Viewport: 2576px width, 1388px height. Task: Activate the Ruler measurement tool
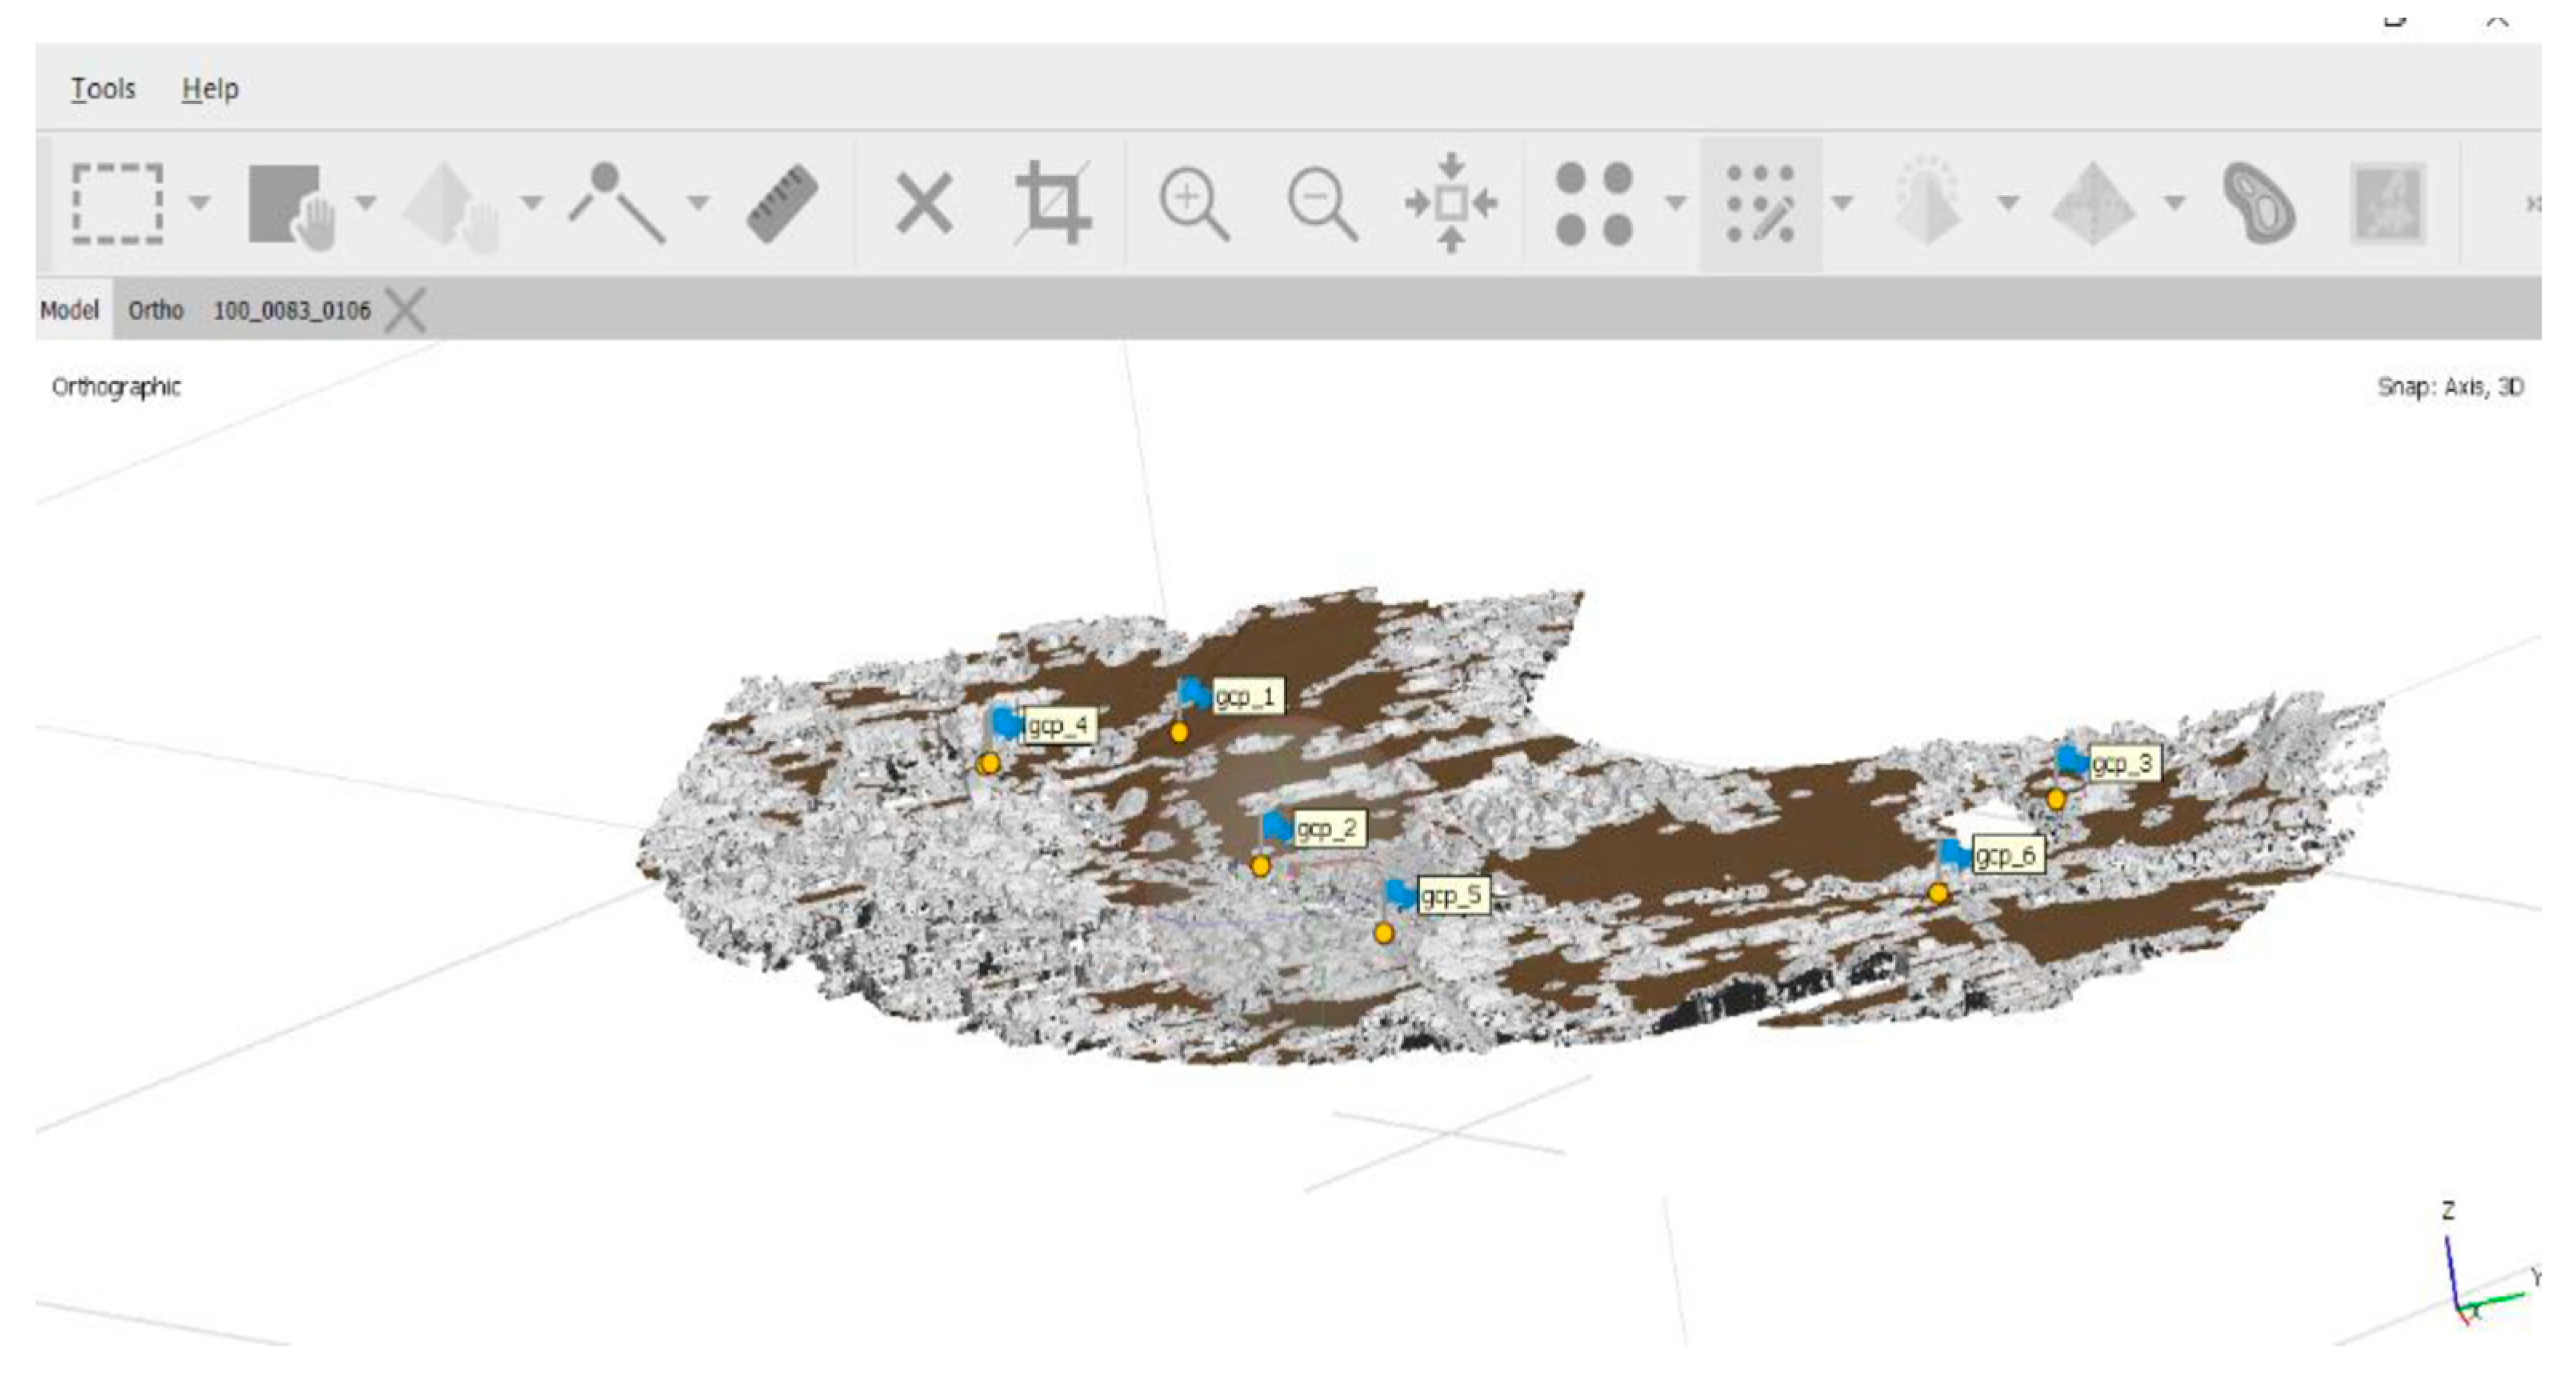pyautogui.click(x=783, y=204)
